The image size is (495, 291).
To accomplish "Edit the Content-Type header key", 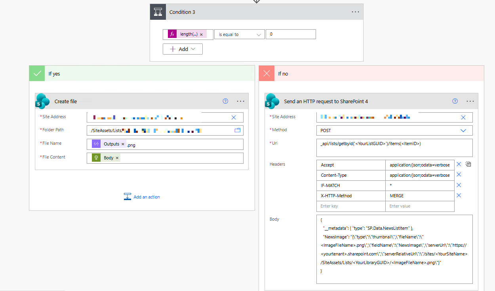I will pyautogui.click(x=351, y=175).
